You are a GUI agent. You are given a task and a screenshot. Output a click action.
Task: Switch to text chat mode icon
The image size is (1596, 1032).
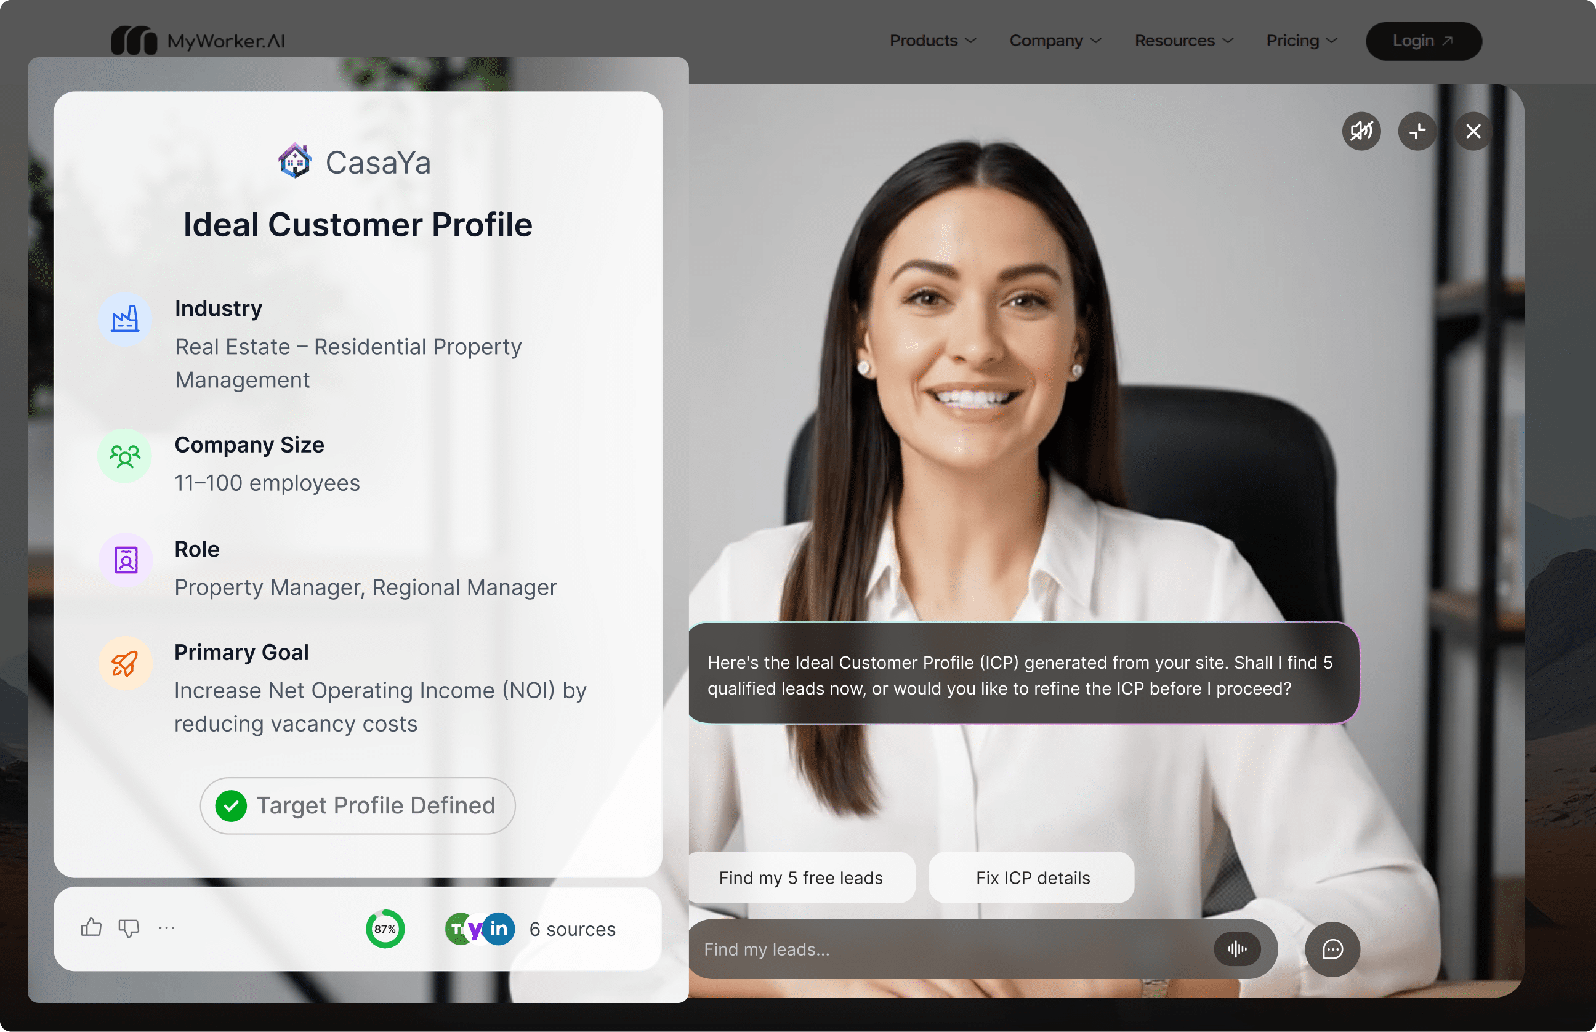click(1332, 949)
